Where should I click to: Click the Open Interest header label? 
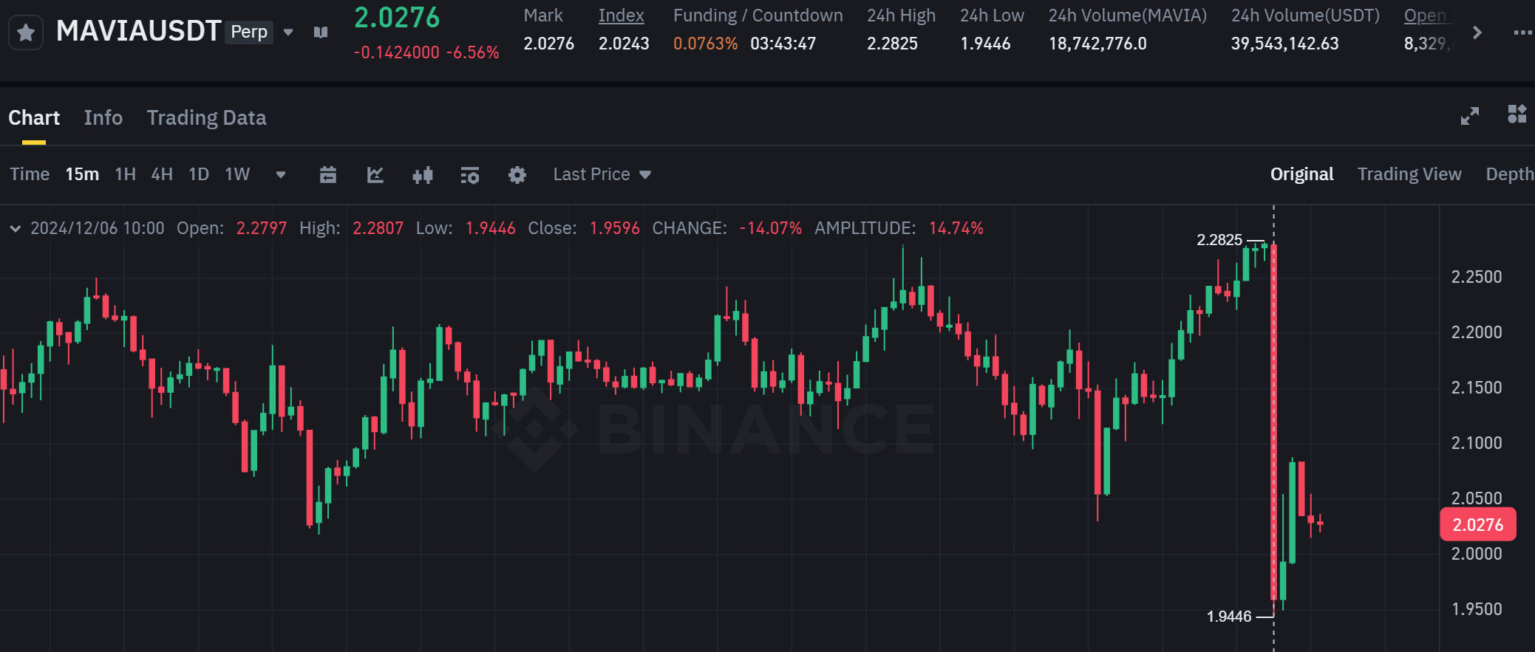(1429, 16)
